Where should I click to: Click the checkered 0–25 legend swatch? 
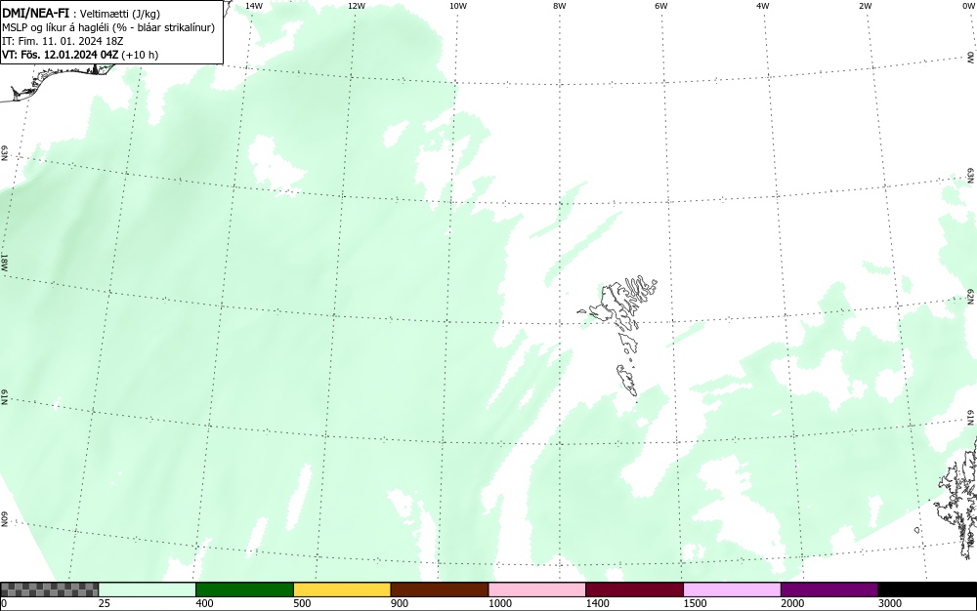(x=49, y=590)
